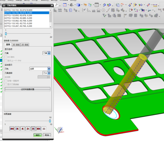Enable the 2D 除料 checkbox

pos(6,57)
